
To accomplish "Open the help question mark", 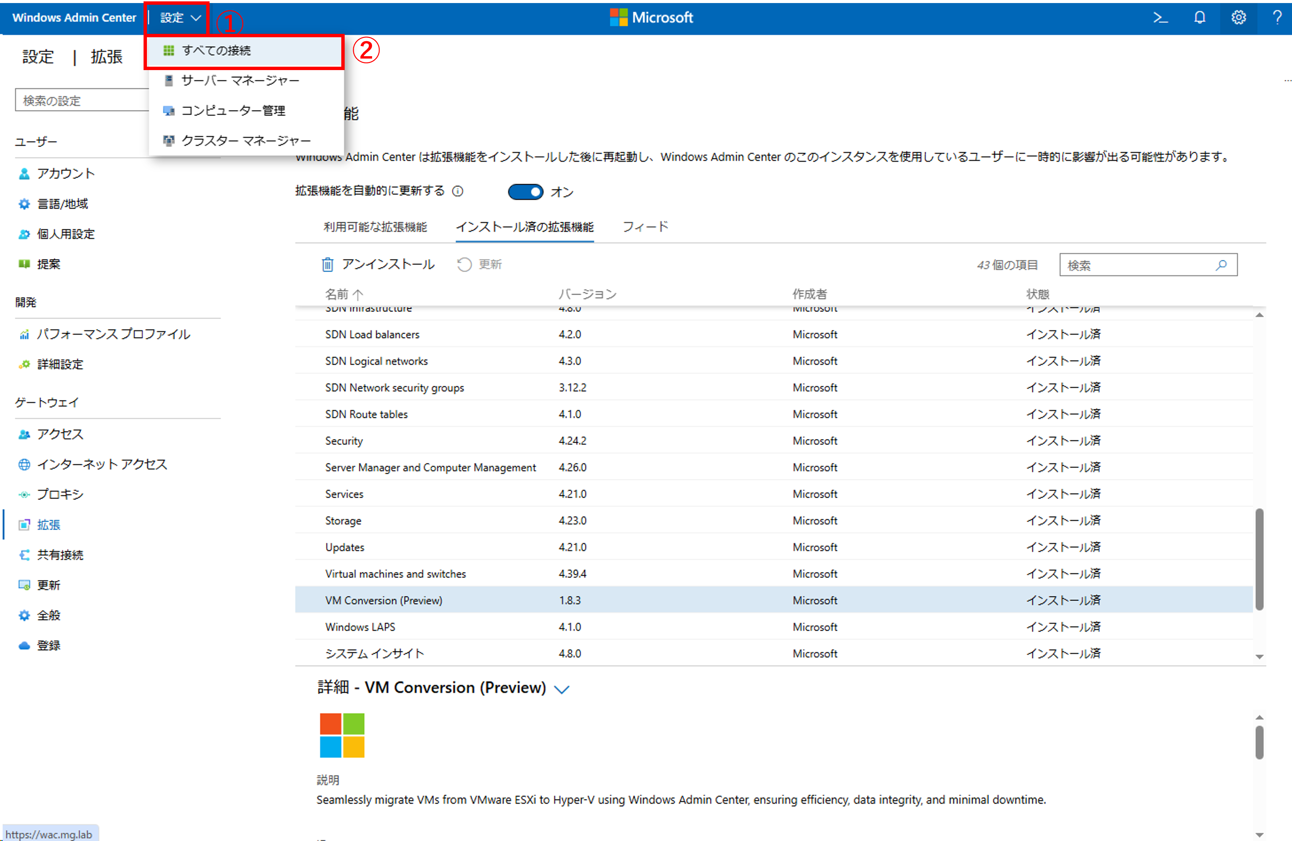I will [1277, 17].
